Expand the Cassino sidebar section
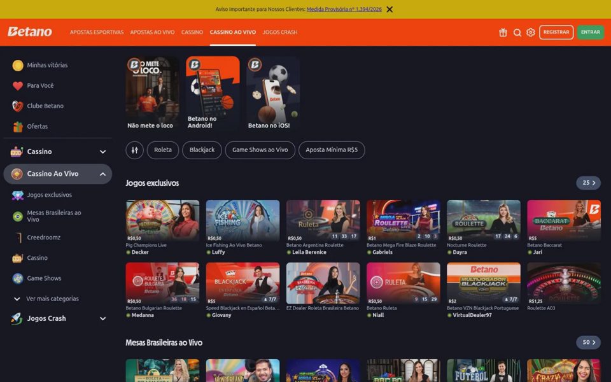Screen dimensions: 611x382 coord(102,152)
